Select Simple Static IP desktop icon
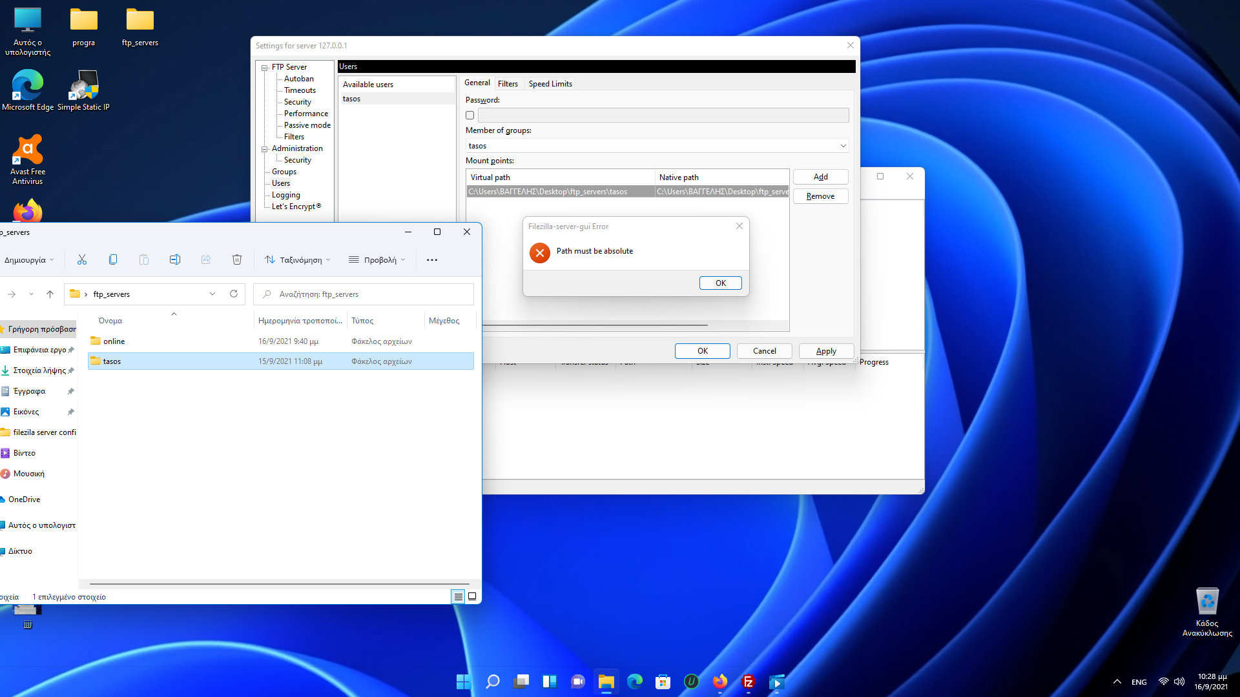1240x697 pixels. [x=83, y=90]
